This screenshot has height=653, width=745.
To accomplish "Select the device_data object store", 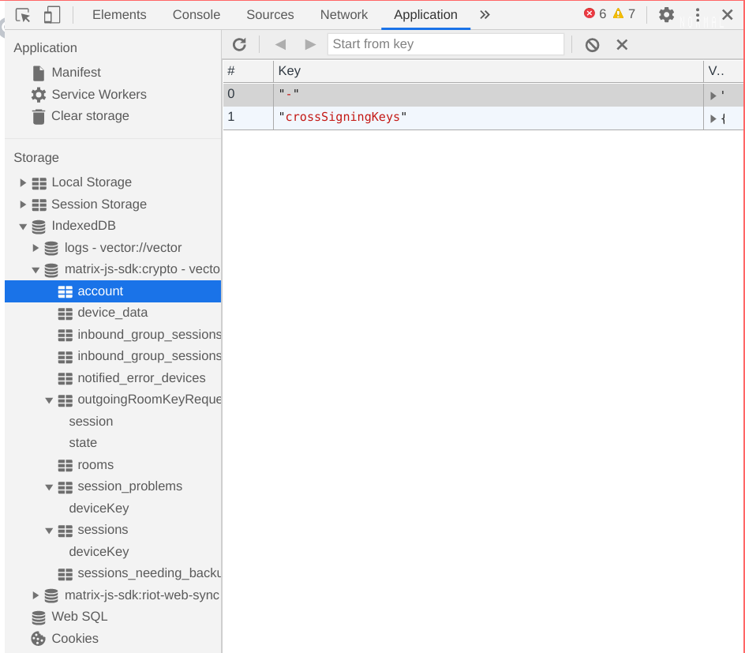I will [112, 312].
